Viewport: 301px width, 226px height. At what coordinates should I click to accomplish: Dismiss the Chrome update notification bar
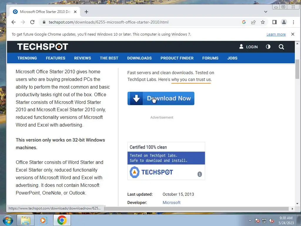[x=292, y=34]
